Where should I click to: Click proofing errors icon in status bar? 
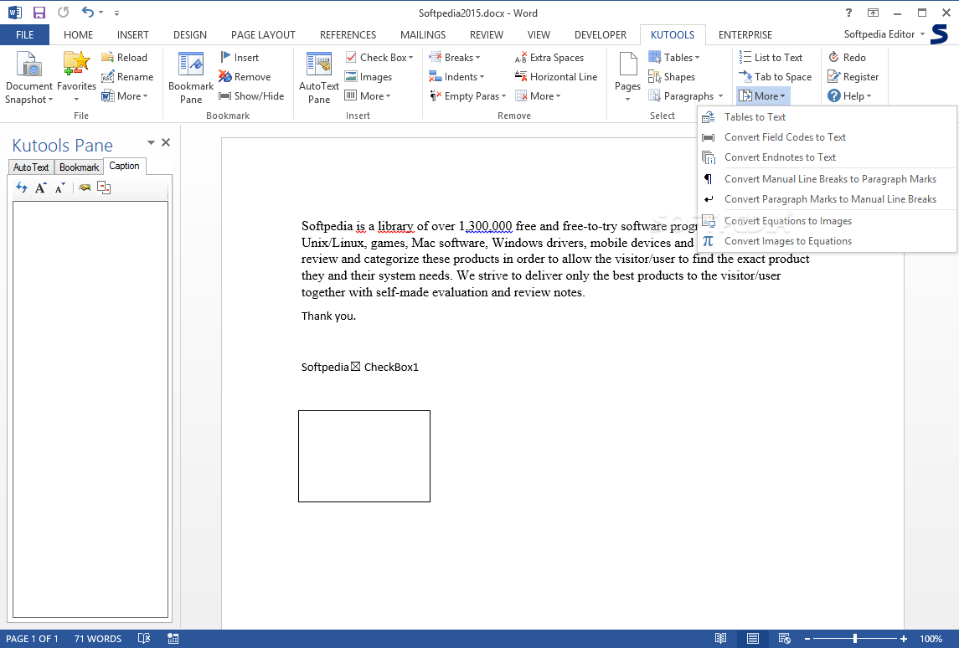144,639
